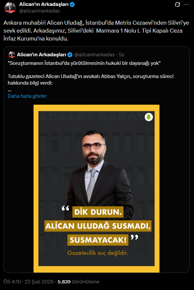Click the quoted tweet's author name

(41, 55)
